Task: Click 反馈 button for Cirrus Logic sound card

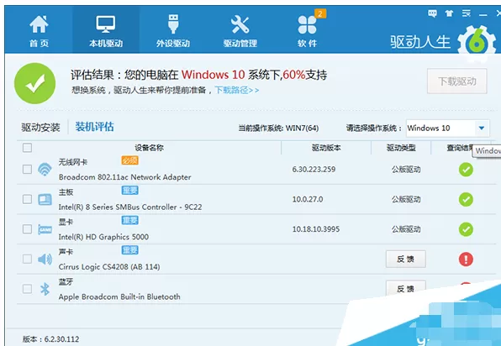Action: pos(406,259)
